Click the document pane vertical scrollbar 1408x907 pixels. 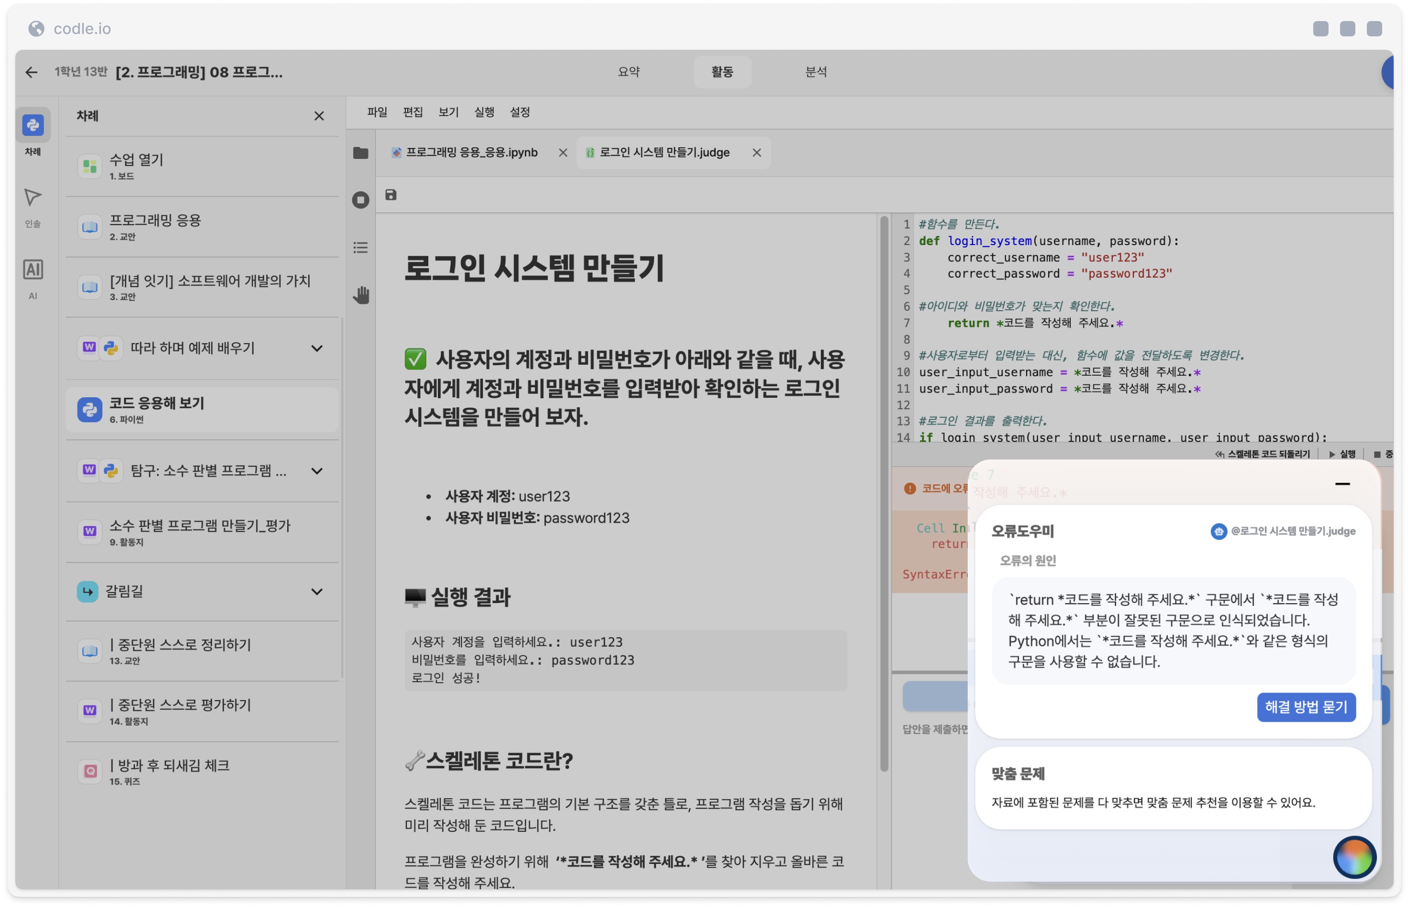pyautogui.click(x=884, y=495)
